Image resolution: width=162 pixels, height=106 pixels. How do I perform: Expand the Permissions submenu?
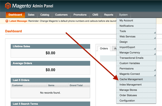coord(136,69)
